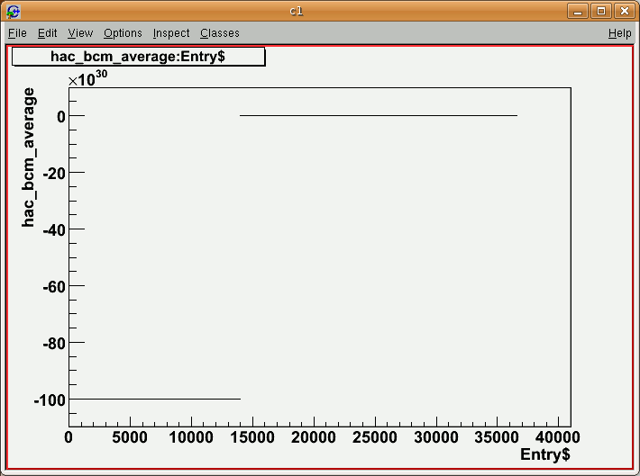Viewport: 640px width, 476px height.
Task: Click the x-axis label 40000
Action: point(558,437)
